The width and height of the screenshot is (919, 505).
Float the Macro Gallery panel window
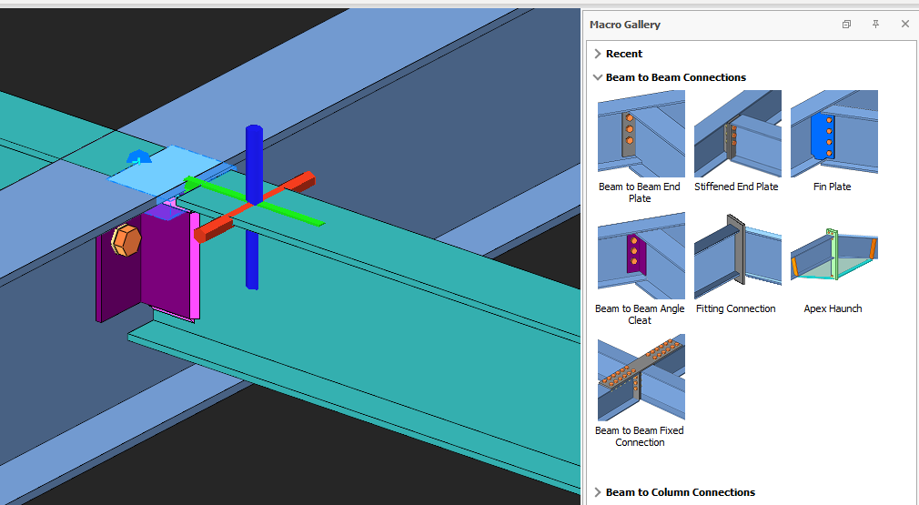coord(846,25)
